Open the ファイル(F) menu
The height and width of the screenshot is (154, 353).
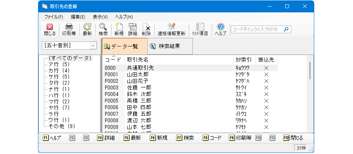54,17
